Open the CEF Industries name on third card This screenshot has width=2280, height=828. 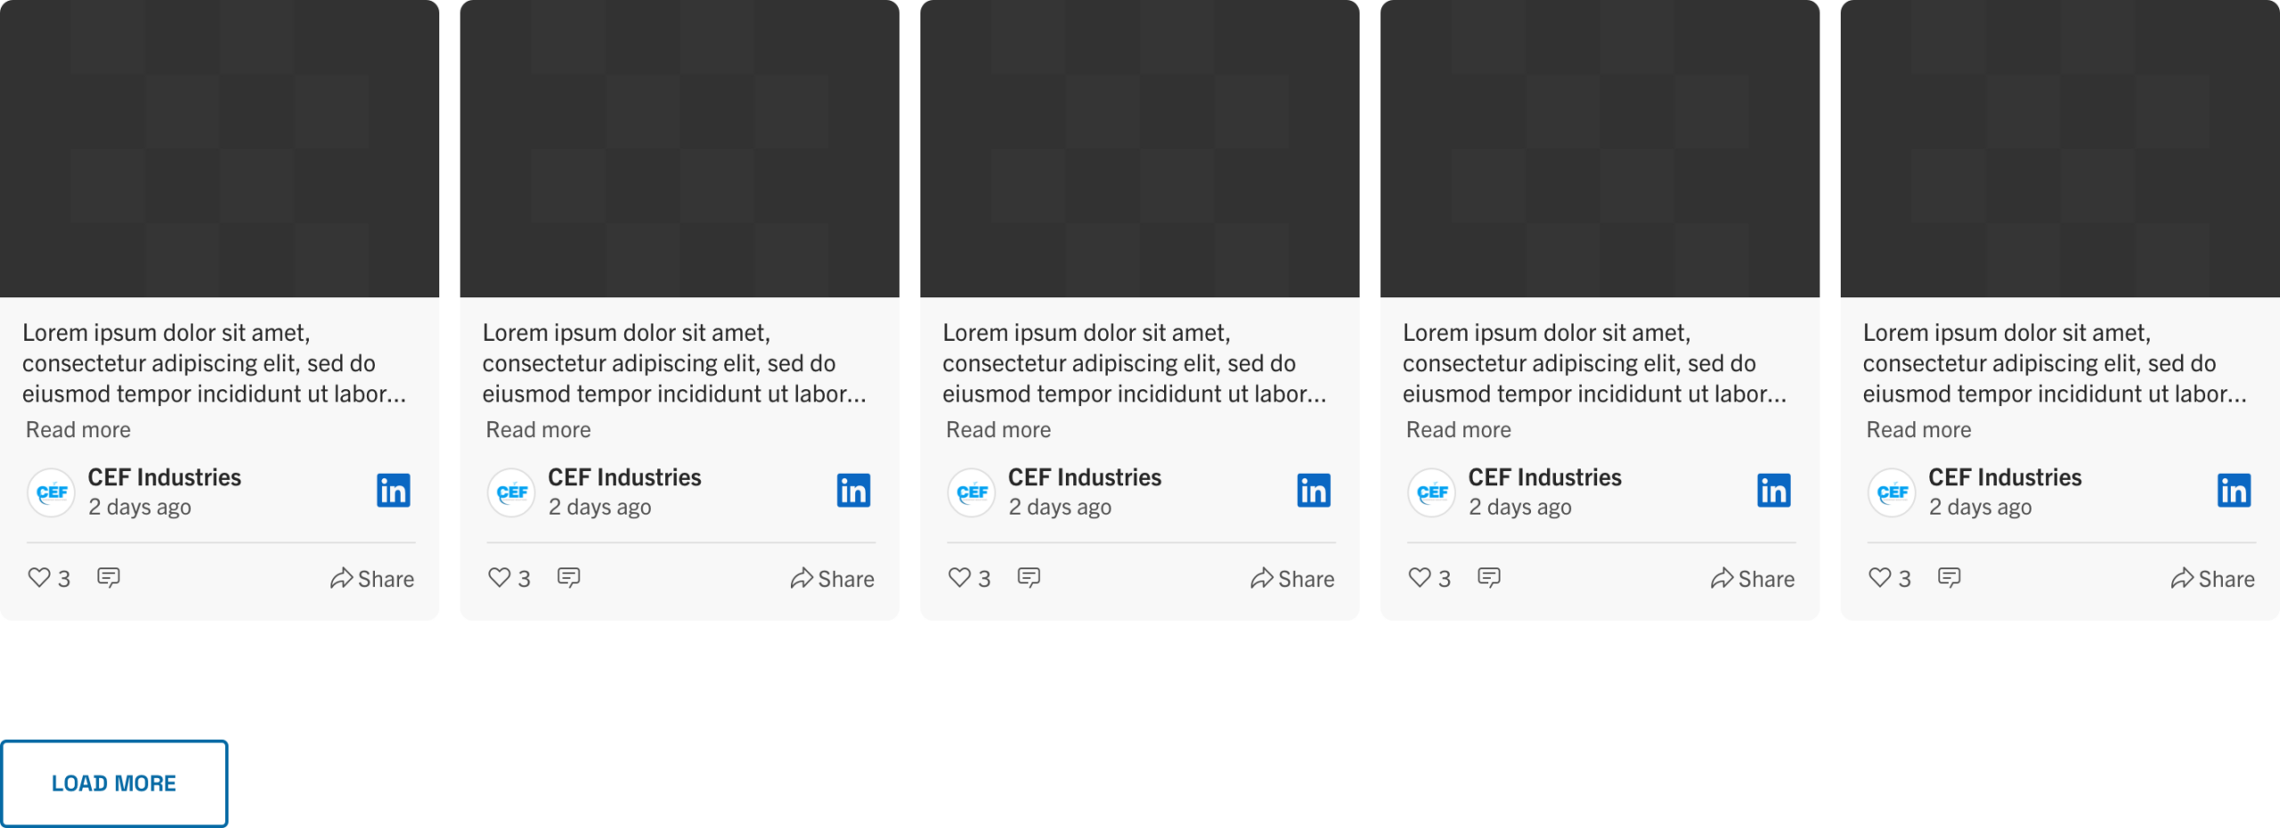point(1085,477)
